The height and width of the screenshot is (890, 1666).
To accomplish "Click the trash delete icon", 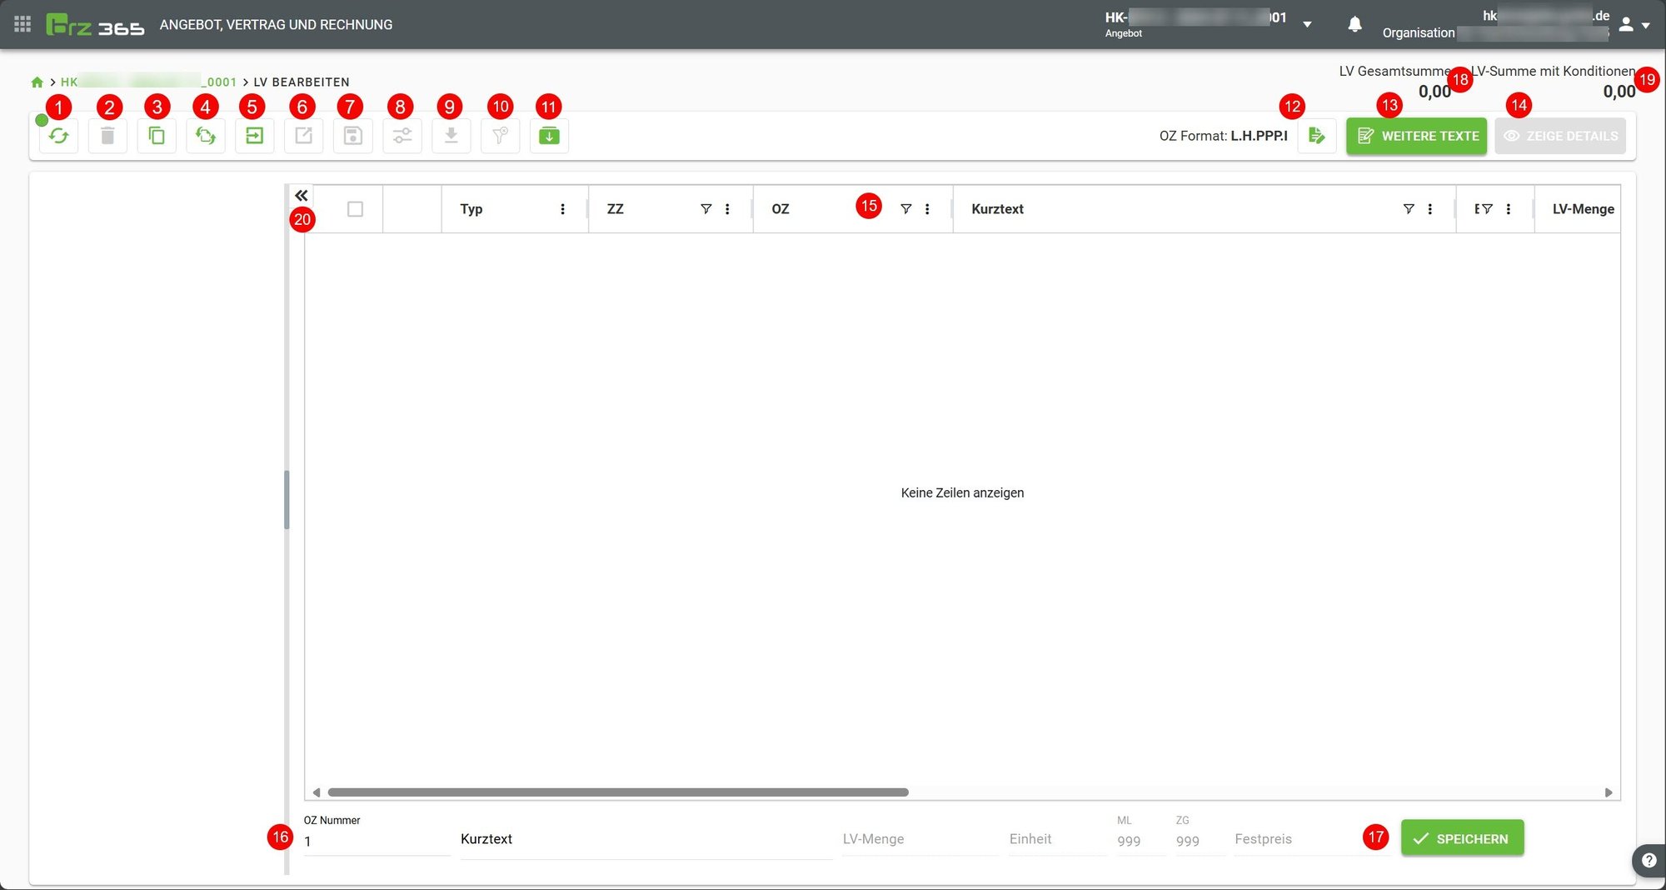I will (x=107, y=136).
